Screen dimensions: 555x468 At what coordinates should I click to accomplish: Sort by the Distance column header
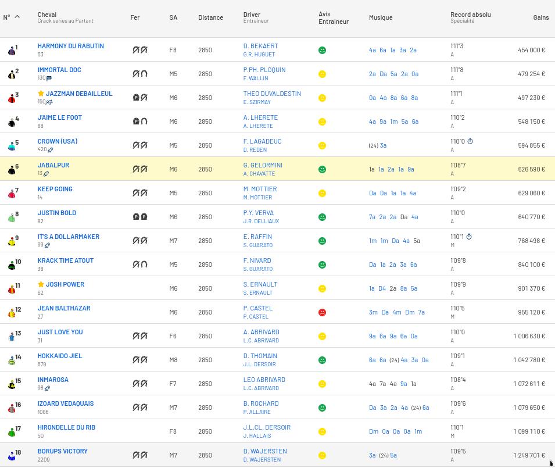pyautogui.click(x=210, y=17)
